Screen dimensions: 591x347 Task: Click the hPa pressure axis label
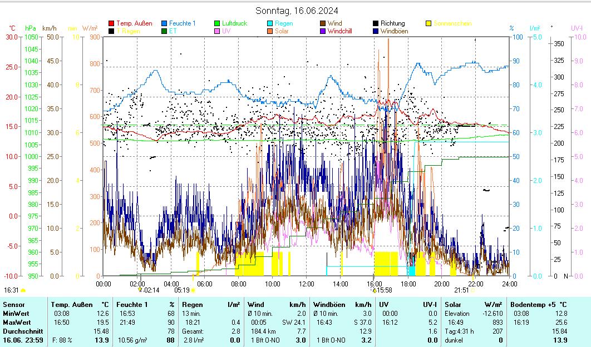point(30,28)
